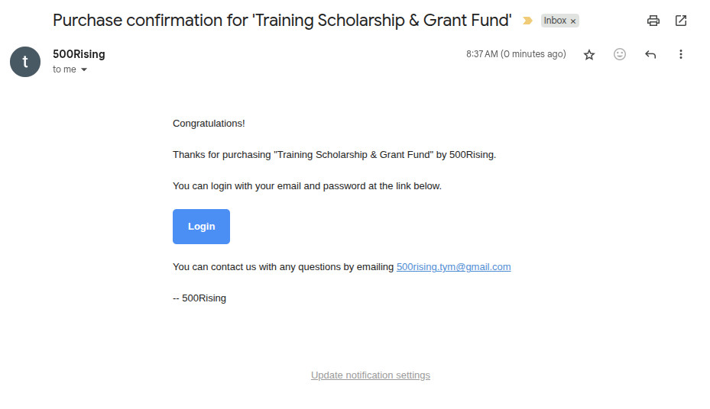Screen dimensions: 710x409
Task: Add an emoji reaction to the email
Action: (x=620, y=55)
